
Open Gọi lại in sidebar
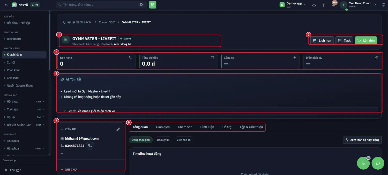tap(24, 117)
